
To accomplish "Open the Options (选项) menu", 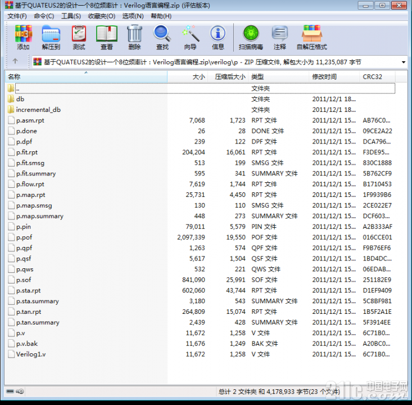I will pyautogui.click(x=133, y=16).
